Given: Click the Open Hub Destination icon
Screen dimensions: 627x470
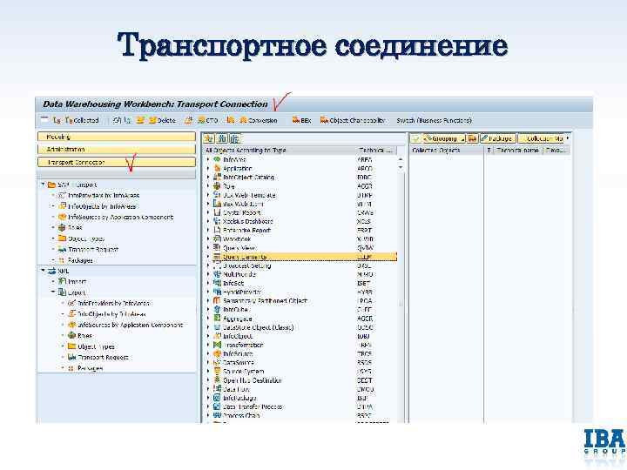Looking at the screenshot, I should (217, 380).
